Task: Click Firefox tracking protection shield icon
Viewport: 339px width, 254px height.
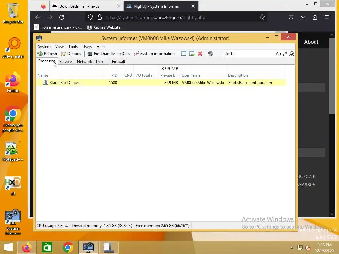Action: pyautogui.click(x=90, y=17)
